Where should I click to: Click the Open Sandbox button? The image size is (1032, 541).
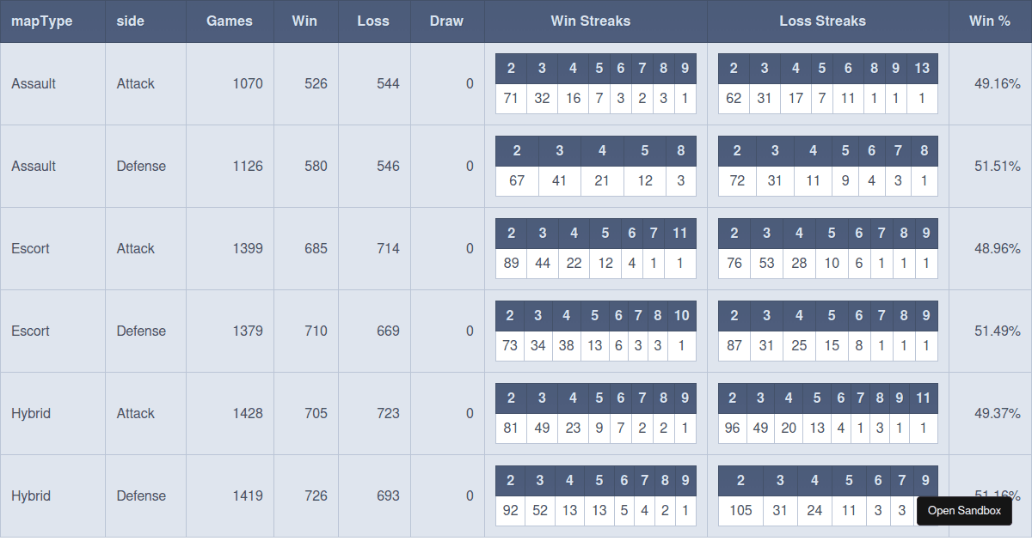964,511
